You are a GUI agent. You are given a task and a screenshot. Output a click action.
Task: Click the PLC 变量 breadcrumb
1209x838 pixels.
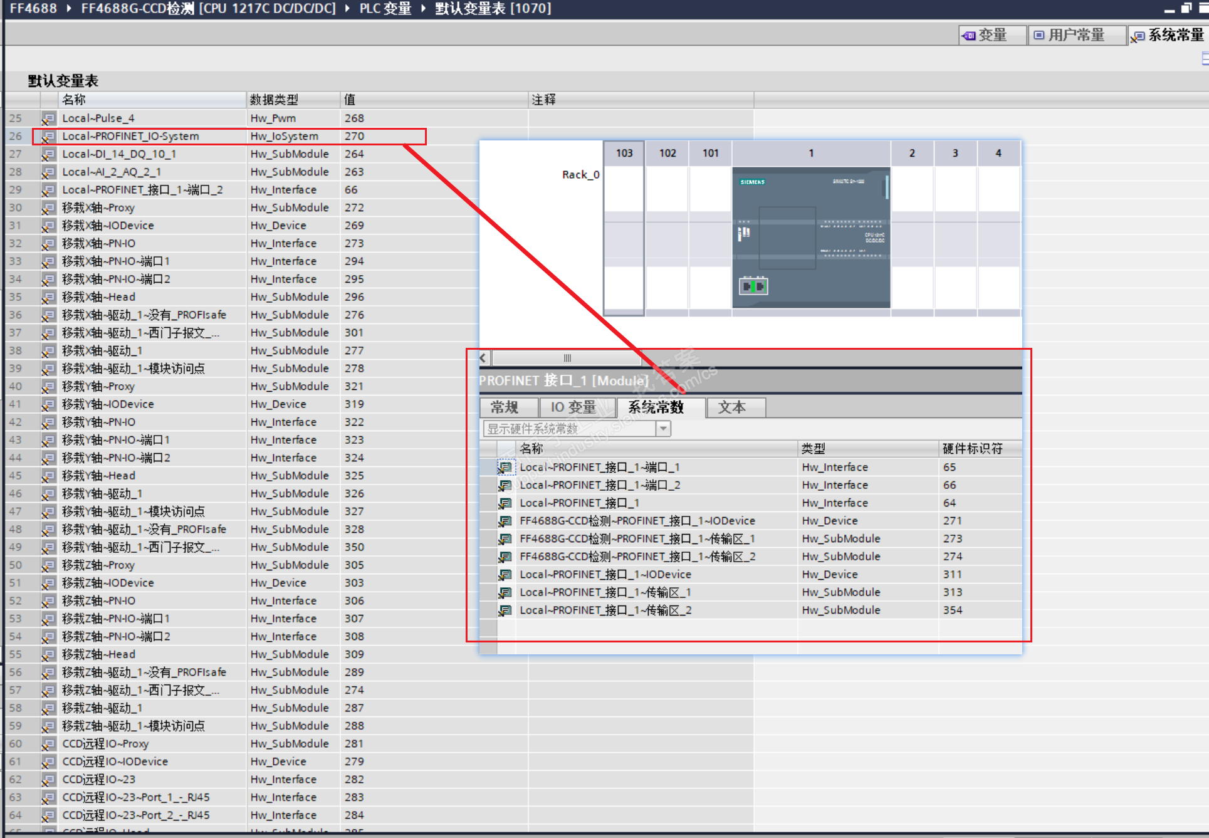tap(385, 9)
